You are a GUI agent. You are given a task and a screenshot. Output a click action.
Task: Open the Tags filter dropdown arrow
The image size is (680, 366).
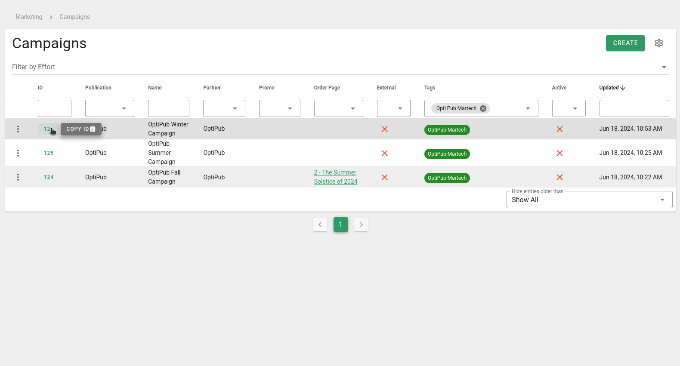coord(528,108)
